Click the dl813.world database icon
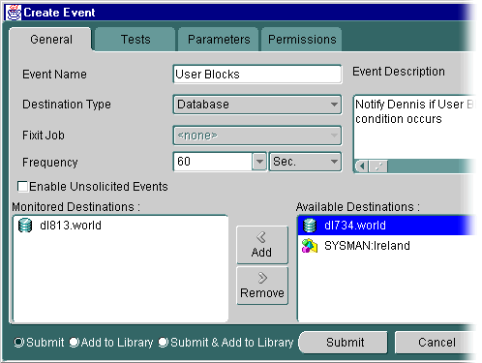 [25, 226]
